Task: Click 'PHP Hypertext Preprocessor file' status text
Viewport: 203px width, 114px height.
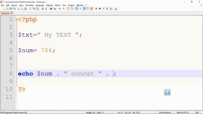Action: pos(14,112)
